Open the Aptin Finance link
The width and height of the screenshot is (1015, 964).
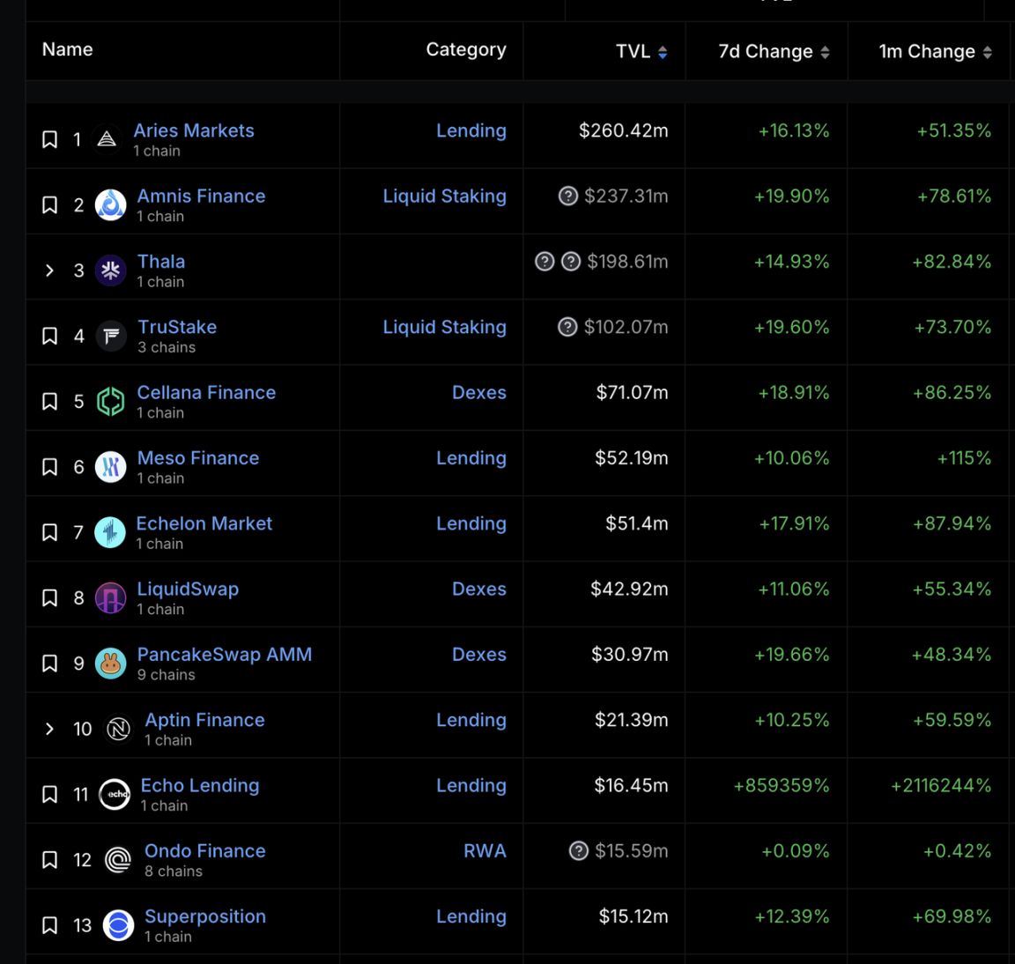coord(204,719)
